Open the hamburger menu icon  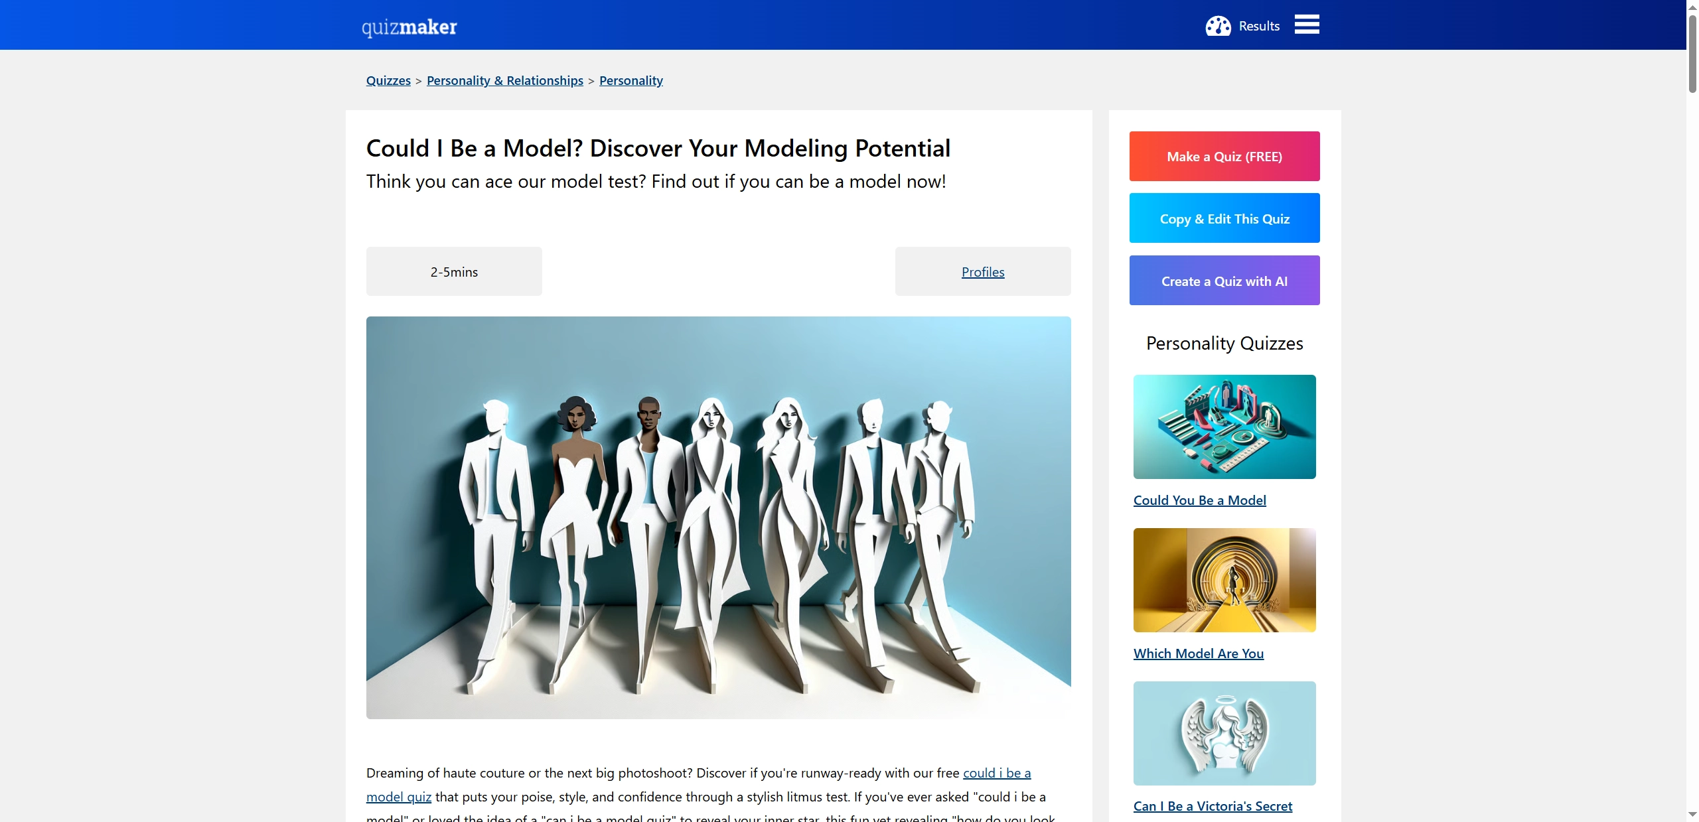(1306, 25)
